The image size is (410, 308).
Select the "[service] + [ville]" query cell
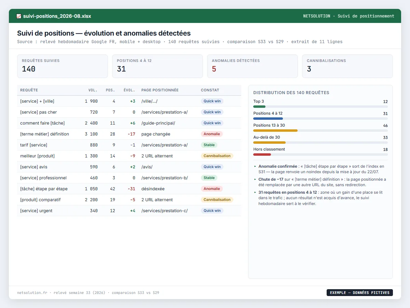click(37, 101)
